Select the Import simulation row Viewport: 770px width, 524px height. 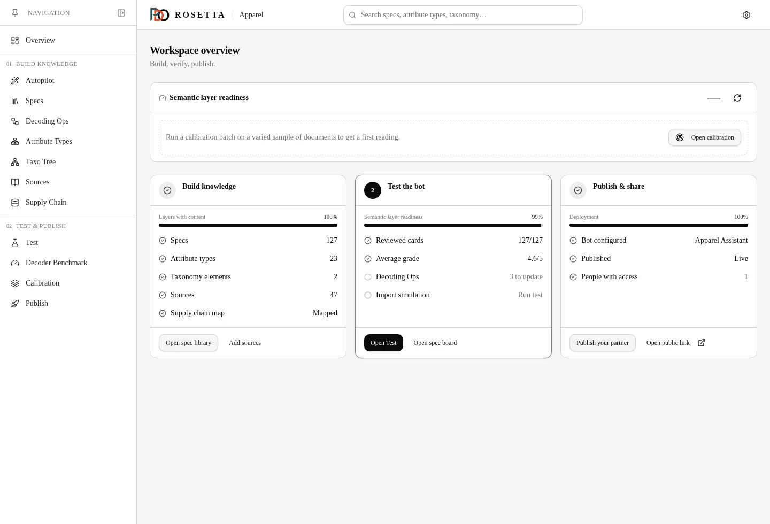click(x=453, y=295)
